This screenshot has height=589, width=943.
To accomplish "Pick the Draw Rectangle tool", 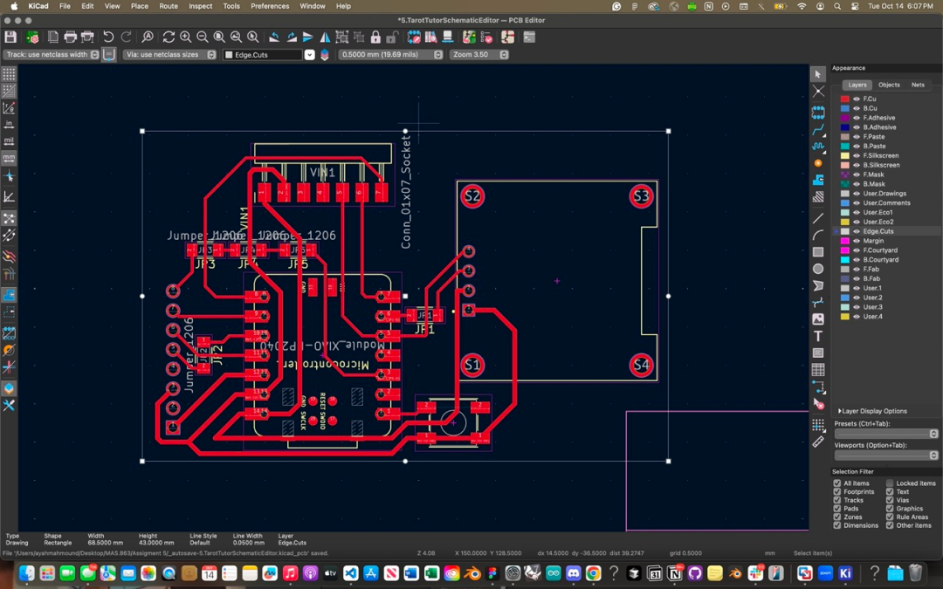I will click(818, 252).
